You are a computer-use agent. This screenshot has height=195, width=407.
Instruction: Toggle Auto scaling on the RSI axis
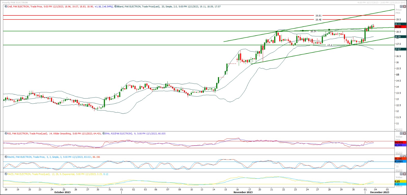coord(399,153)
